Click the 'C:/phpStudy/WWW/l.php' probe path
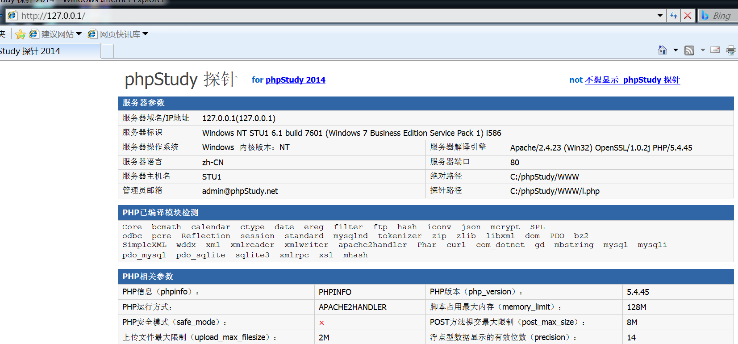Image resolution: width=738 pixels, height=344 pixels. 555,191
